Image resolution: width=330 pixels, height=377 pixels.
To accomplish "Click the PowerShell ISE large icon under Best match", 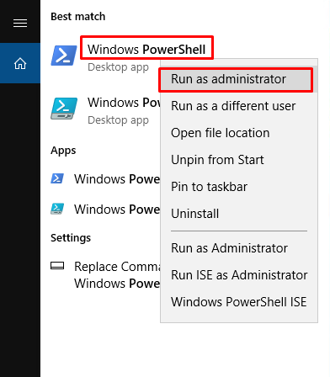I will [64, 109].
